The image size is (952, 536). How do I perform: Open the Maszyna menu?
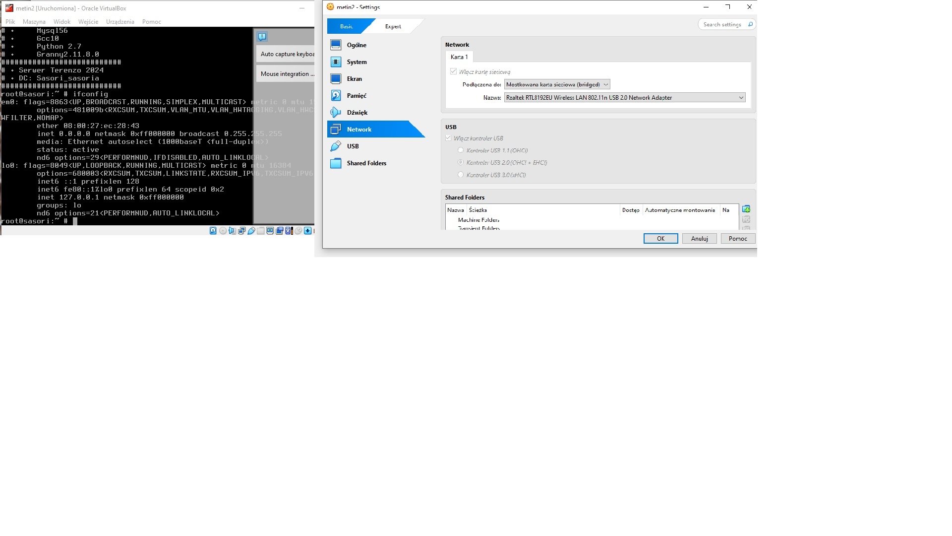point(34,22)
